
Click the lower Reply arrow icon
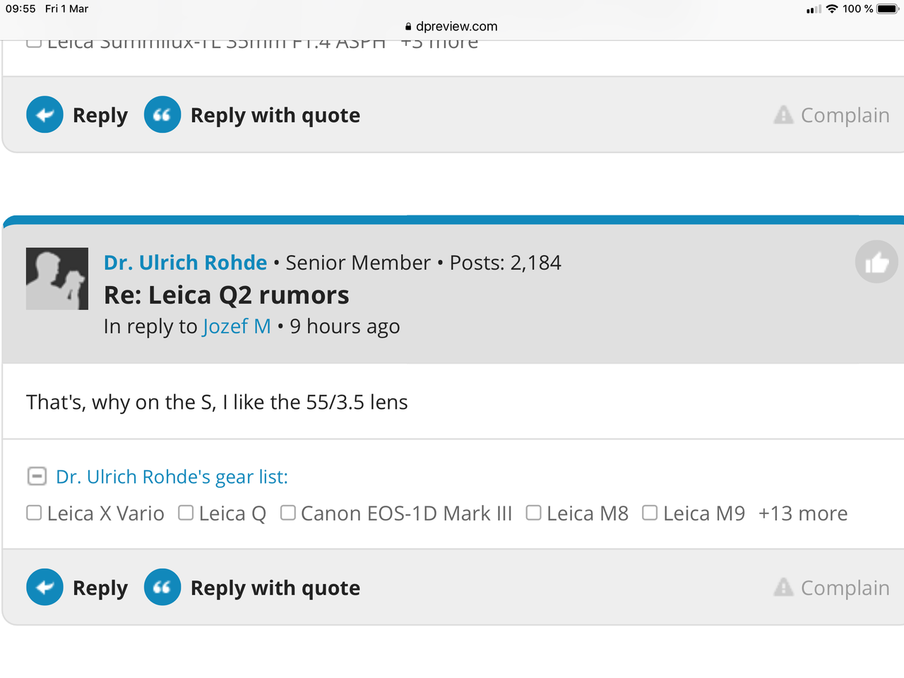pyautogui.click(x=44, y=588)
